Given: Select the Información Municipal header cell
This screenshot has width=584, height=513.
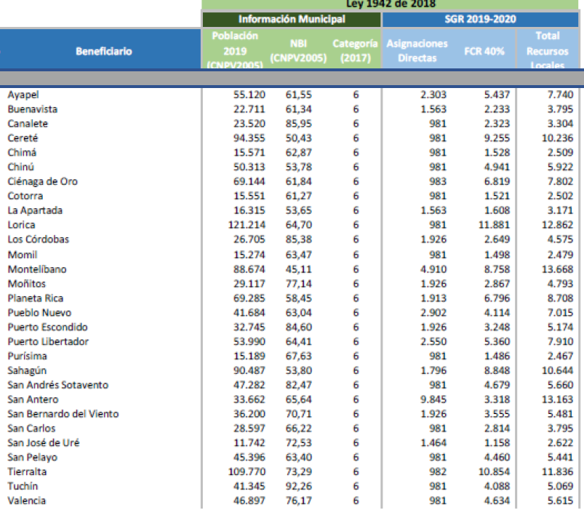Looking at the screenshot, I should (291, 20).
